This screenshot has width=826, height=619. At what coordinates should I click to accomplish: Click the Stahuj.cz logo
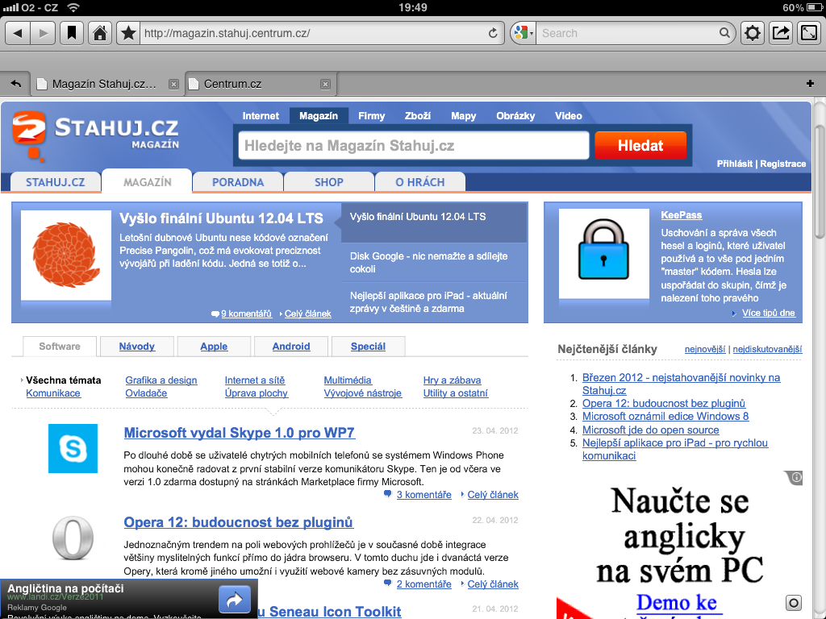coord(96,135)
